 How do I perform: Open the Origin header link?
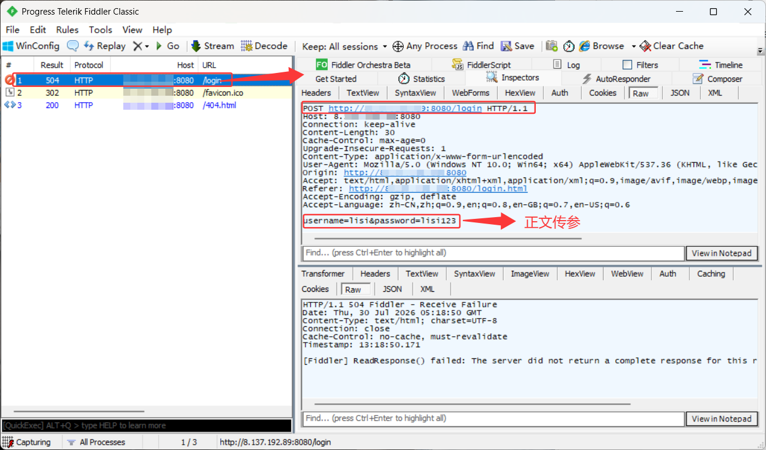click(405, 173)
